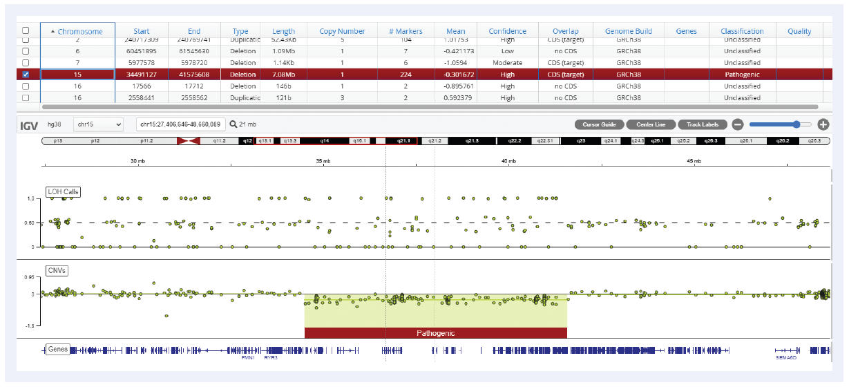Sort by the Classification column header
This screenshot has width=849, height=387.
click(742, 31)
